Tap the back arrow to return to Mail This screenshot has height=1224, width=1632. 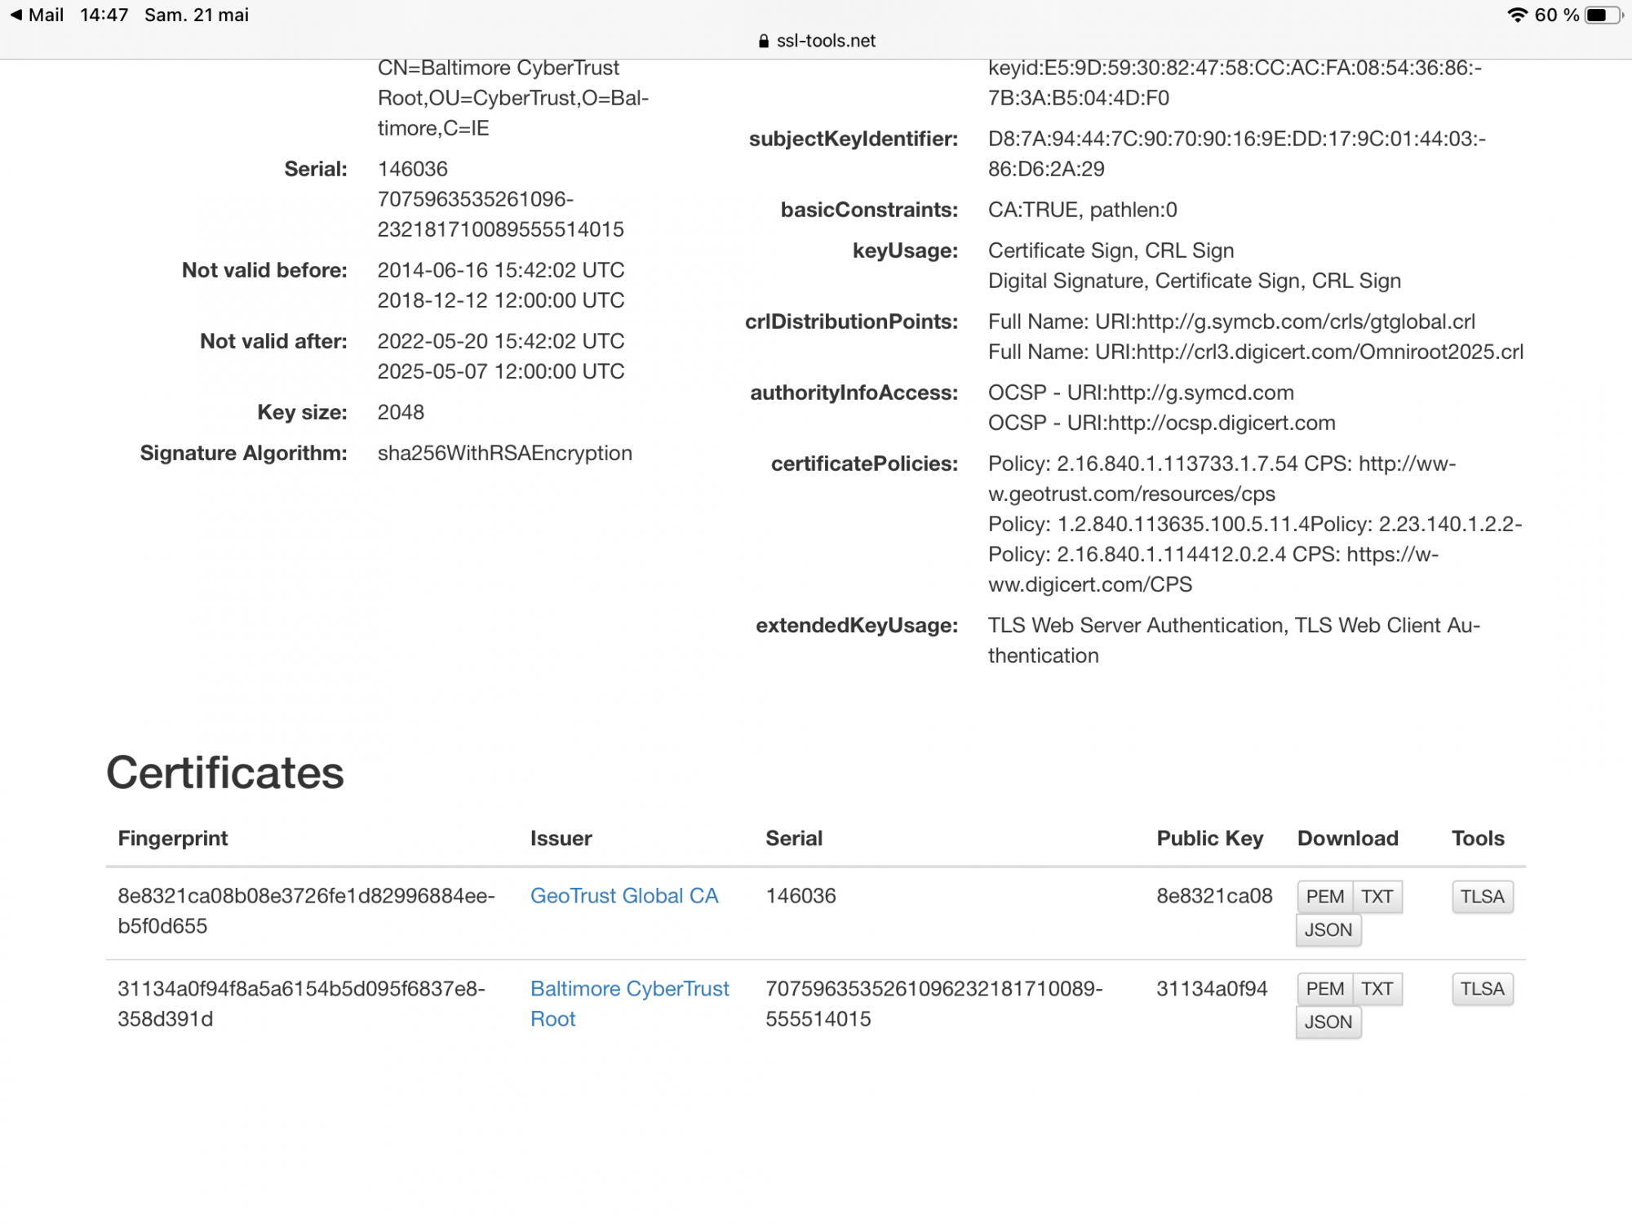tap(16, 15)
